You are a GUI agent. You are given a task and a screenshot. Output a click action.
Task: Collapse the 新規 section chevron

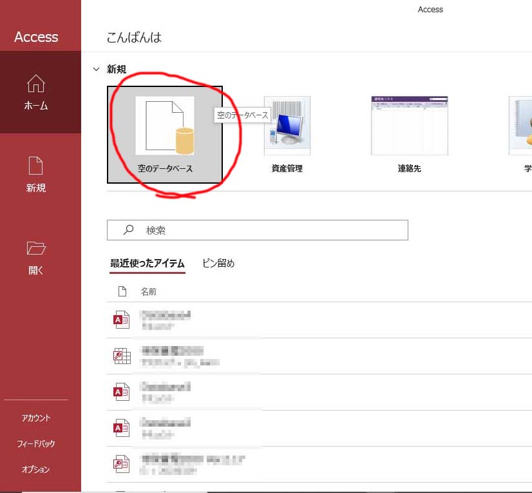coord(96,70)
